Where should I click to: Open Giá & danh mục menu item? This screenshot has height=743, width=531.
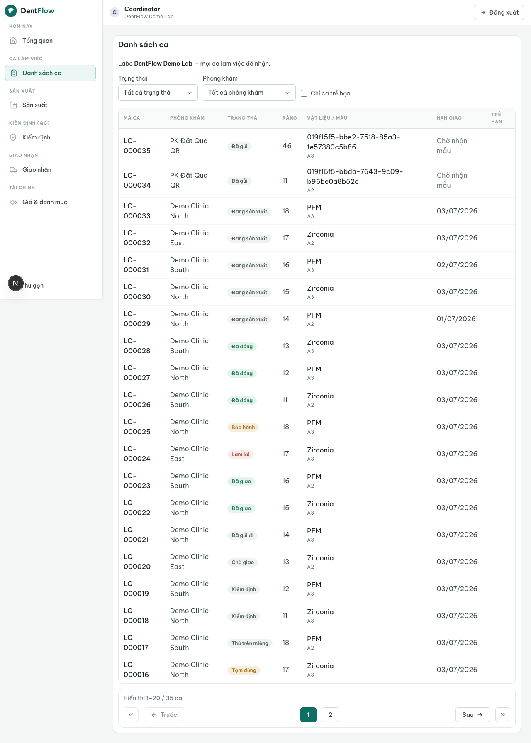pyautogui.click(x=50, y=202)
